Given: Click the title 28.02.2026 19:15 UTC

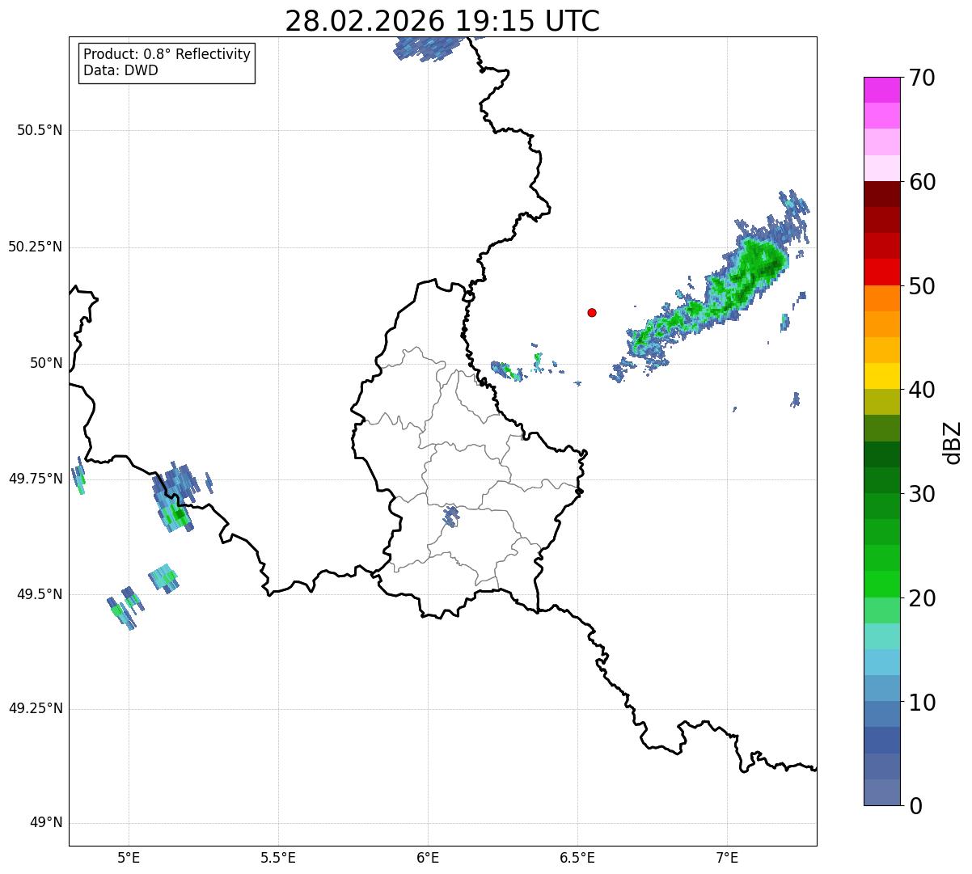Looking at the screenshot, I should click(x=442, y=21).
